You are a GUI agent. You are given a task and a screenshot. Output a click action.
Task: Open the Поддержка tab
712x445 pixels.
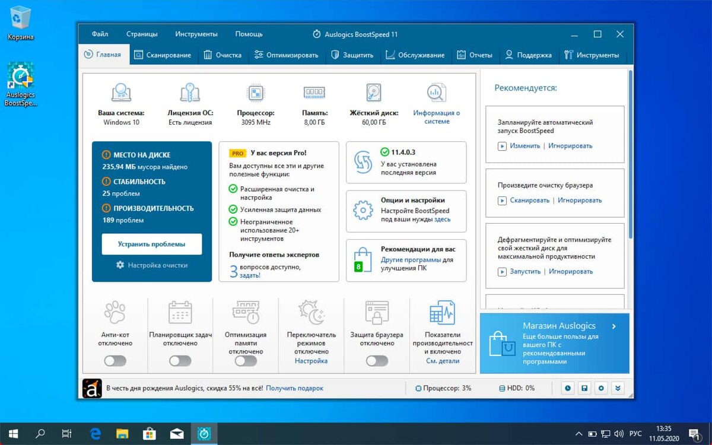tap(528, 55)
